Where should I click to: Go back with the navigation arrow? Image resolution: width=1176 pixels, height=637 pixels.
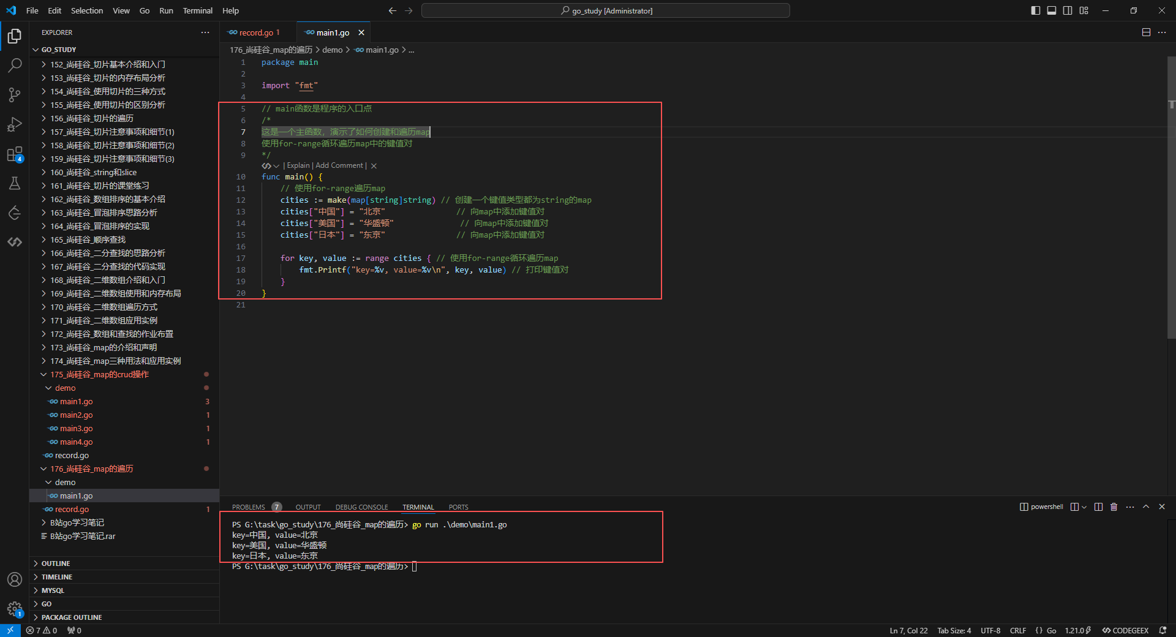(x=393, y=10)
